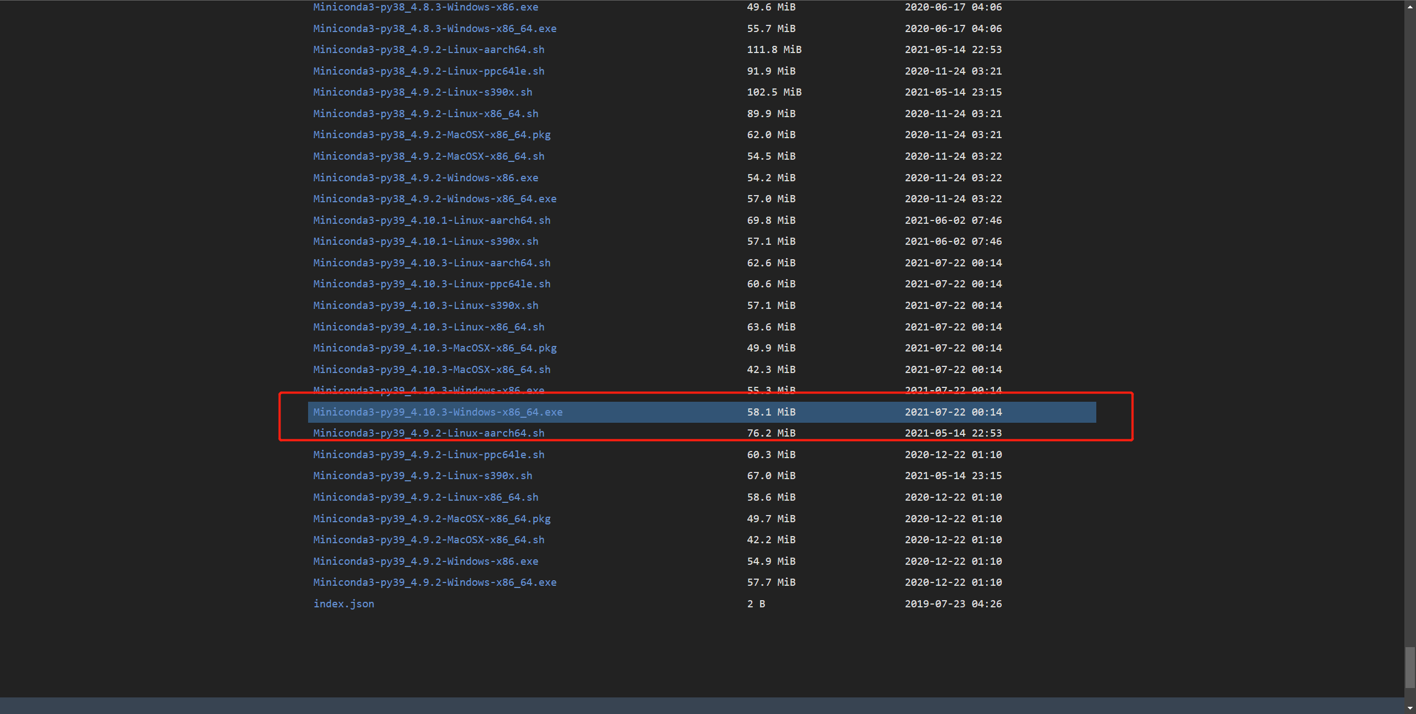Click Miniconda3-py39_4.9.2-MacOSX-x86_64.sh link
This screenshot has width=1416, height=714.
[429, 540]
